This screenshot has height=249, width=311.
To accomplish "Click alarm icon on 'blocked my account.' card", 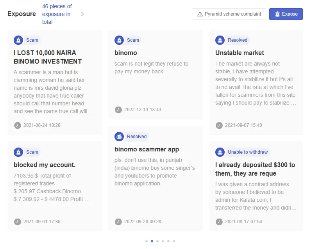I will tap(18, 152).
